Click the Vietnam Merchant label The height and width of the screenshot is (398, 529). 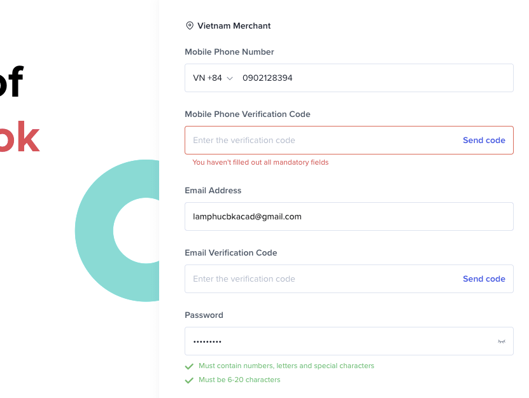pos(234,26)
